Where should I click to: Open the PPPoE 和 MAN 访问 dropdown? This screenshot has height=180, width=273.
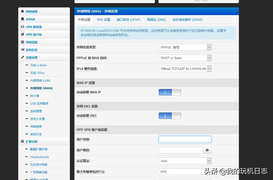tap(185, 58)
